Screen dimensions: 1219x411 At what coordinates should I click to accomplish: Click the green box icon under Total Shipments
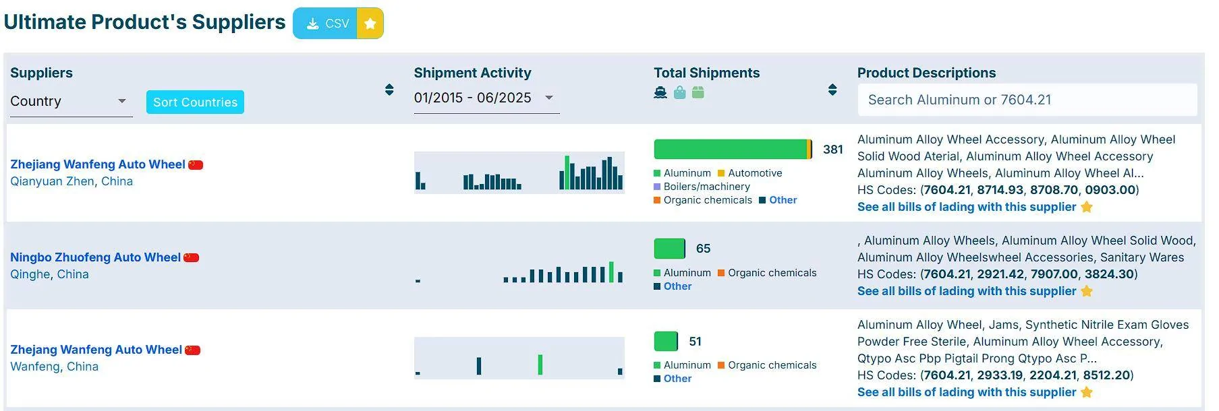tap(698, 92)
